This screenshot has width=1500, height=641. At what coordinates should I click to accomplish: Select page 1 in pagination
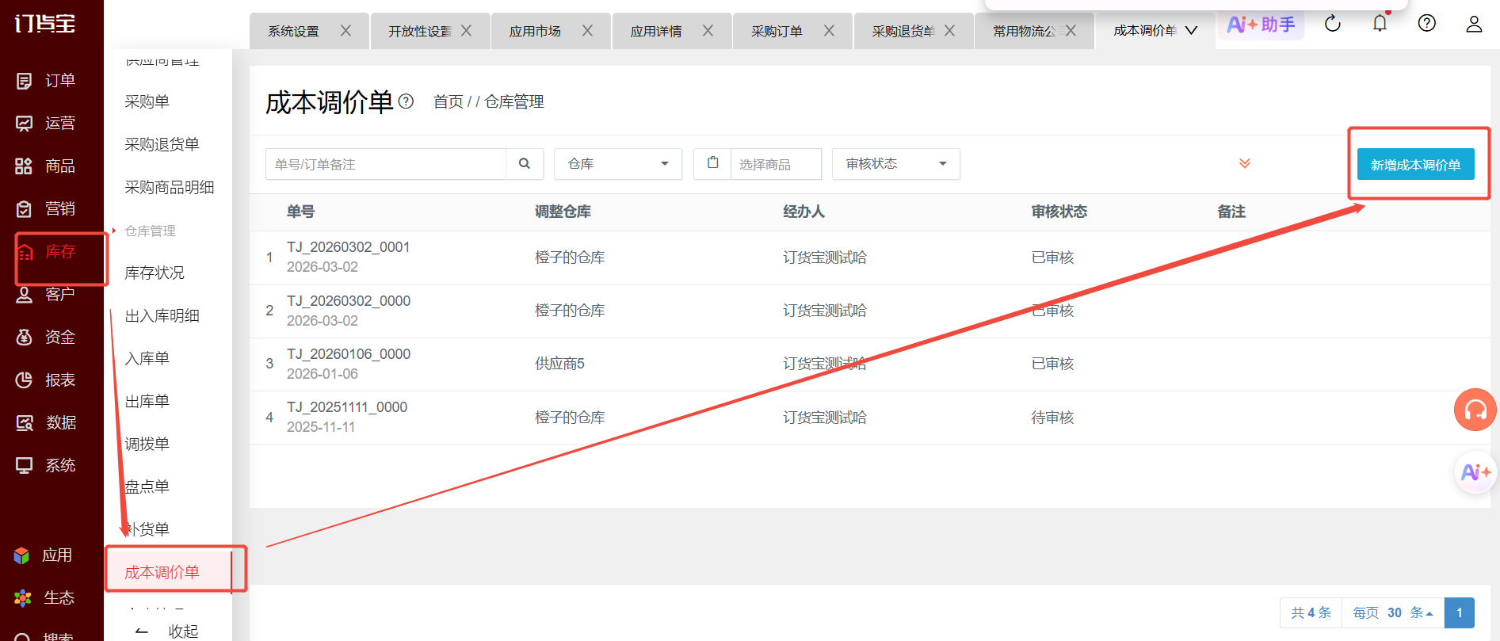[1459, 612]
